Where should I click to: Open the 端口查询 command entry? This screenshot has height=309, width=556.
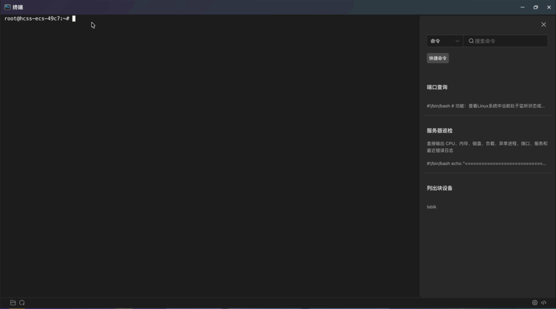point(437,87)
